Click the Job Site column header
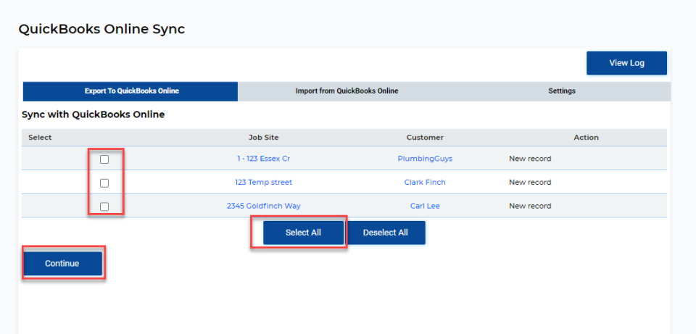Screen dimensions: 696x334 264,138
